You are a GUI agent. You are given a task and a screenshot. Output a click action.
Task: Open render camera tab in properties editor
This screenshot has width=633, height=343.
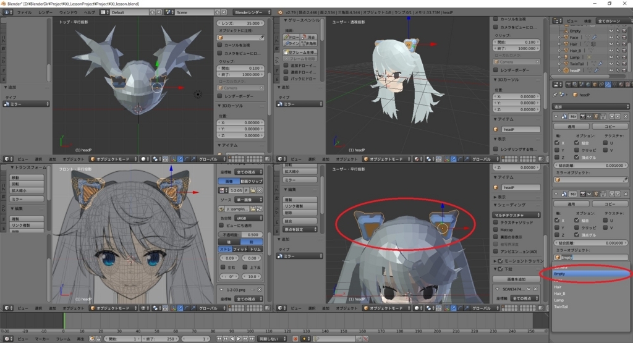click(x=569, y=85)
